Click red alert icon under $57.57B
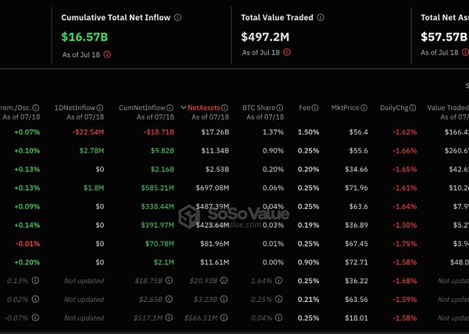This screenshot has width=469, height=334. (466, 52)
